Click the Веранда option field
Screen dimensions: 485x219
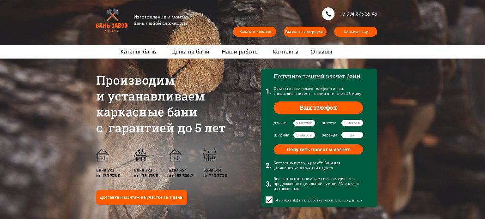pos(352,135)
